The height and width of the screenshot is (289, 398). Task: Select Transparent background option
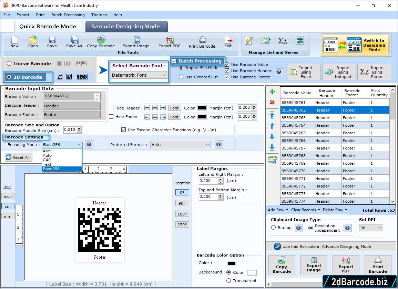click(228, 281)
